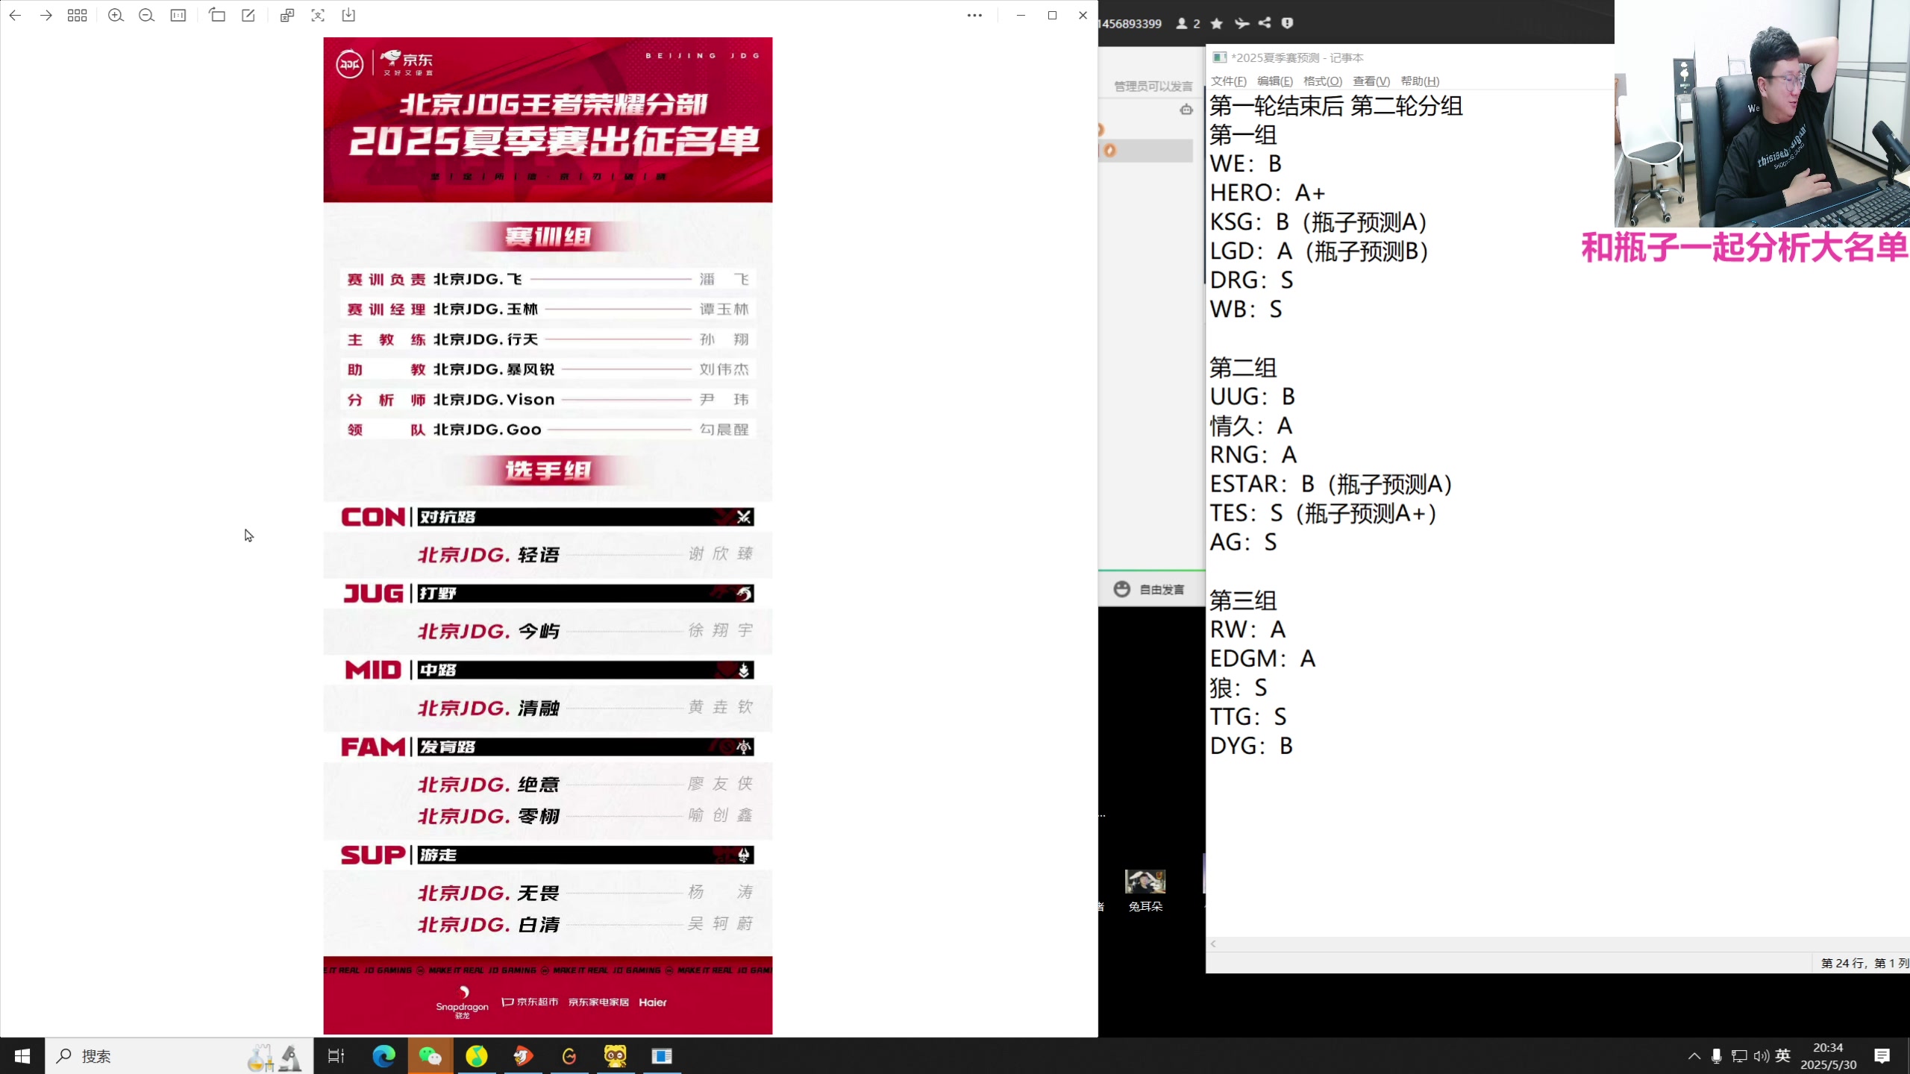Click the 第二组 heading in Notepad
The image size is (1910, 1074).
coord(1243,367)
